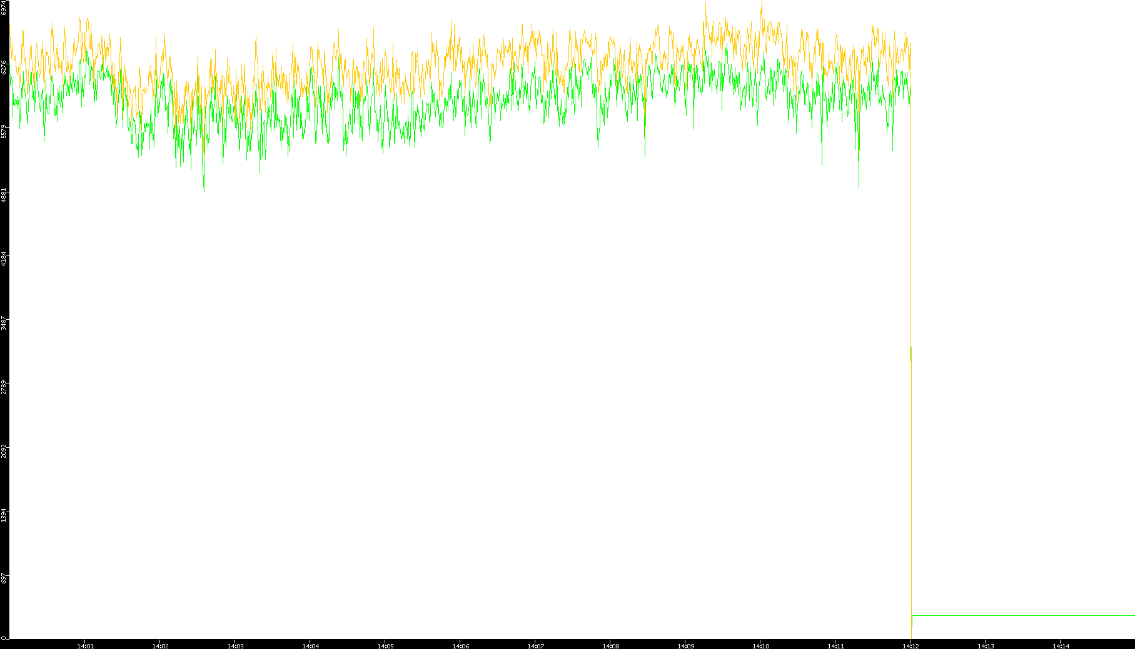Select the 14:12 time marker at the drop
Viewport: 1135px width, 649px height.
click(x=911, y=646)
